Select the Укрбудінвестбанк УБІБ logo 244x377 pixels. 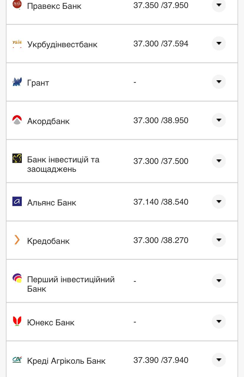(17, 44)
